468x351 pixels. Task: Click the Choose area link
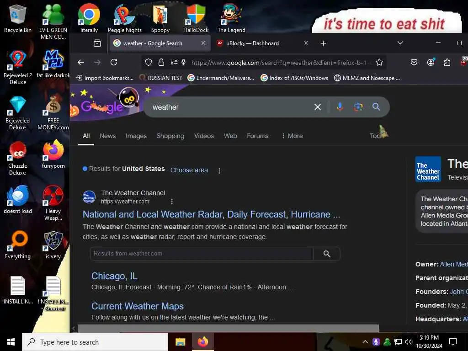(189, 170)
